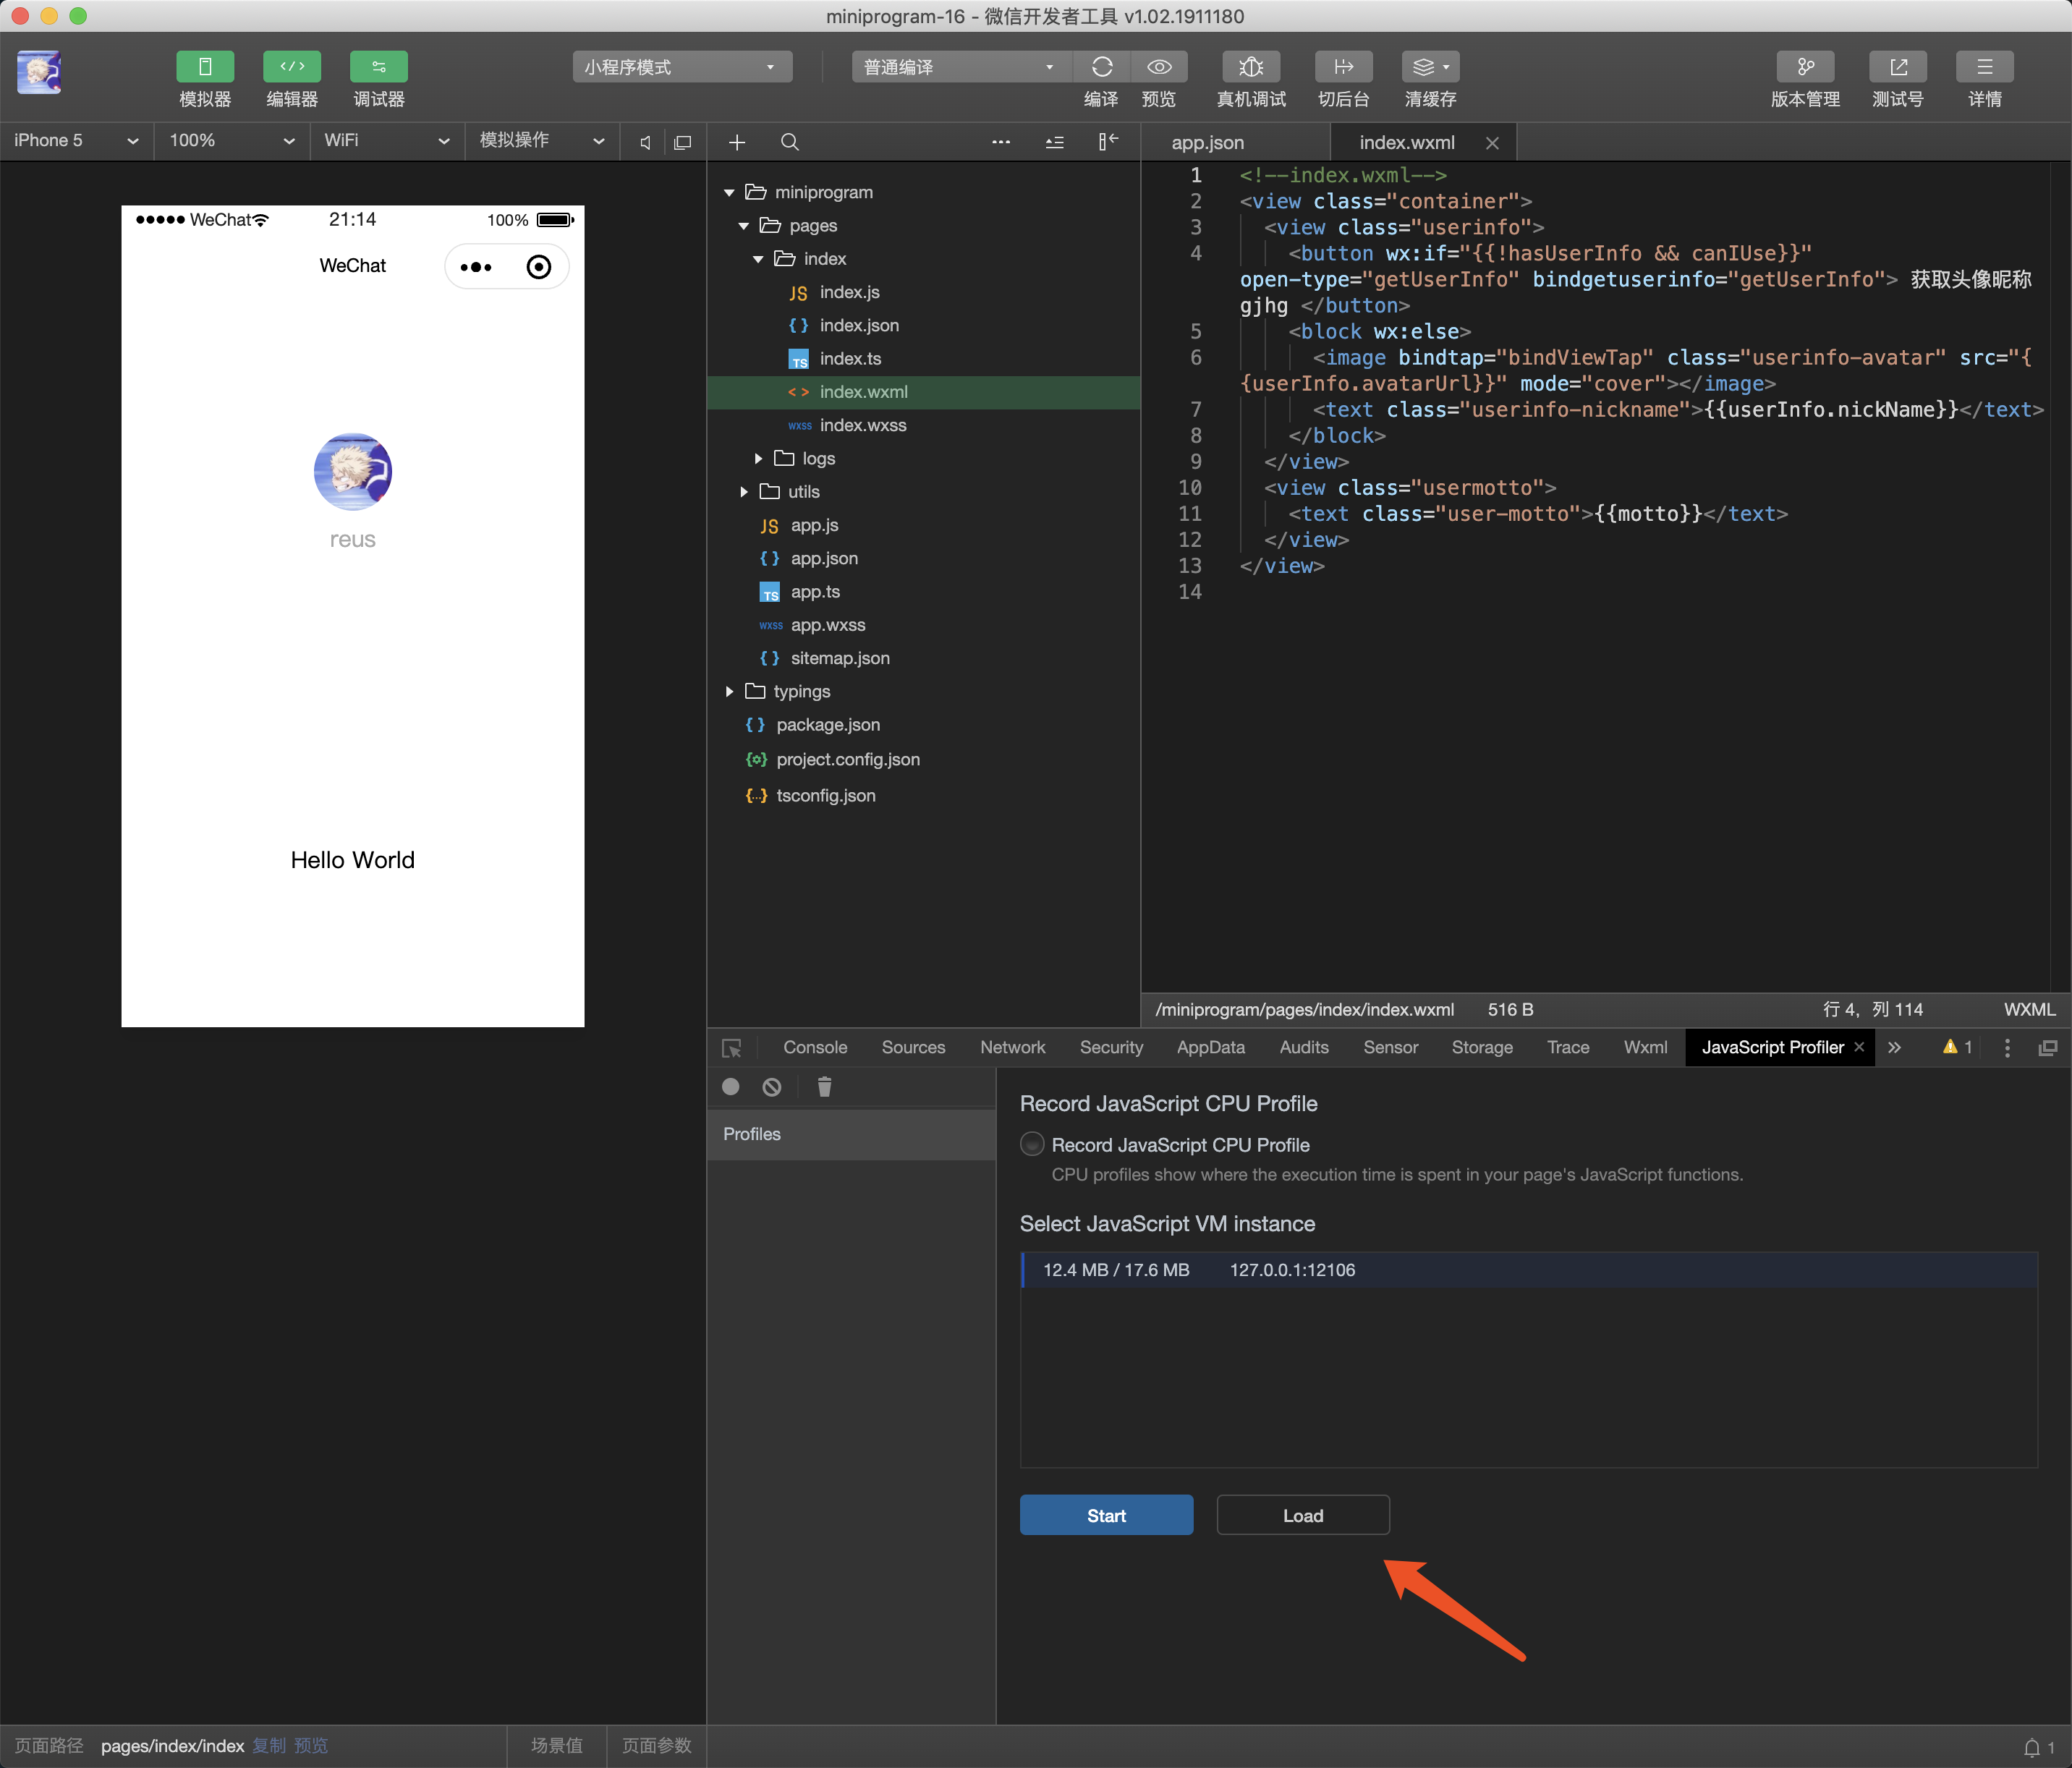The width and height of the screenshot is (2072, 1768).
Task: Show more devtools tabs chevron
Action: [1894, 1048]
